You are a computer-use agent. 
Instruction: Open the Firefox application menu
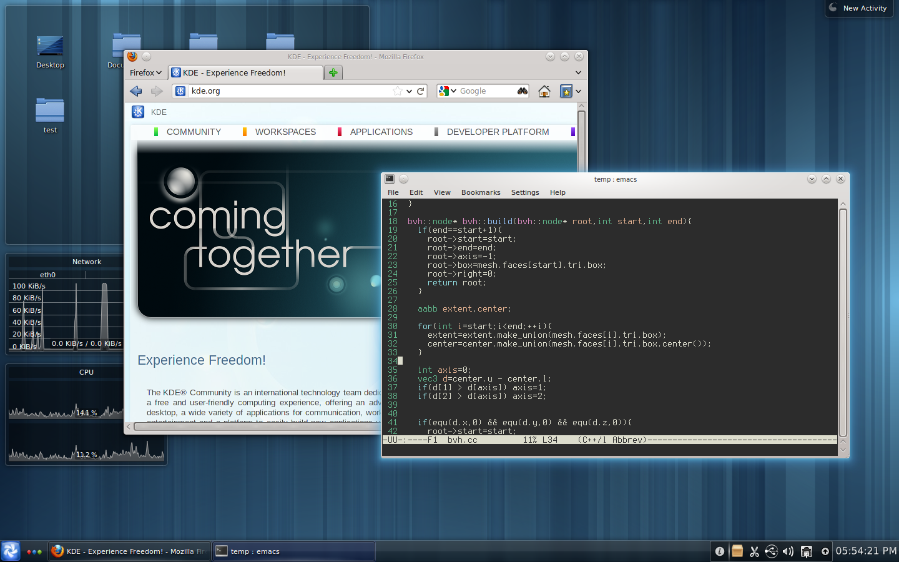(145, 72)
